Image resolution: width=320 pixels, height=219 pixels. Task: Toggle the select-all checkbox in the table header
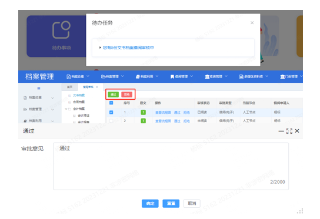tap(111, 103)
